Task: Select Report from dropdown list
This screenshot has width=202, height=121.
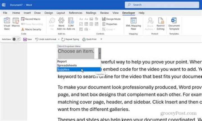Action: [x=79, y=61]
